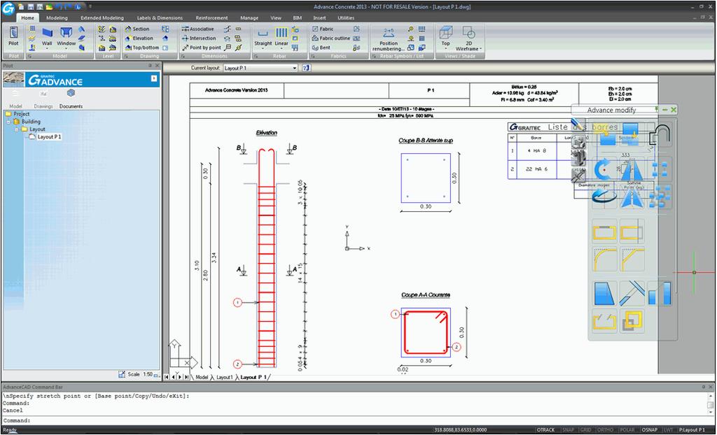Screen dimensions: 717x435
Task: Toggle OTRACK in the status bar
Action: [x=545, y=430]
